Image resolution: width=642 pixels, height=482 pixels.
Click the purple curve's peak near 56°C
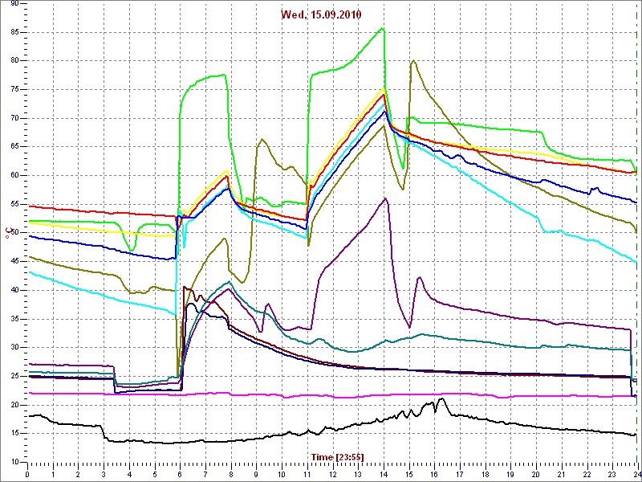[x=385, y=198]
